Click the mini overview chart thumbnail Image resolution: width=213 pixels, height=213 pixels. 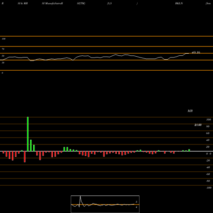tap(105, 204)
